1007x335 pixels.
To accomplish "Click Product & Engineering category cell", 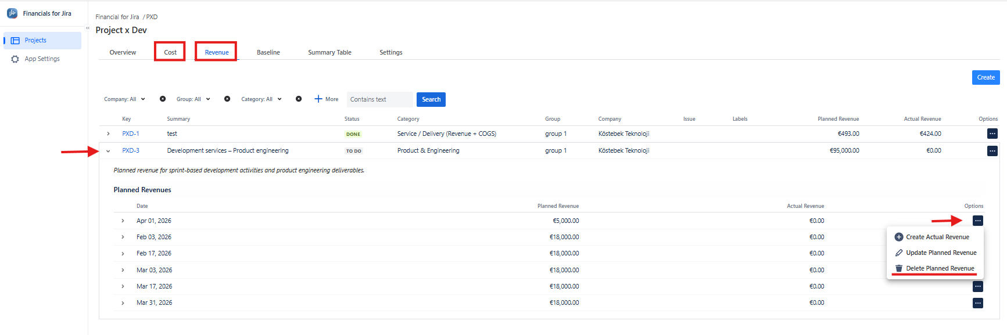I will [428, 151].
